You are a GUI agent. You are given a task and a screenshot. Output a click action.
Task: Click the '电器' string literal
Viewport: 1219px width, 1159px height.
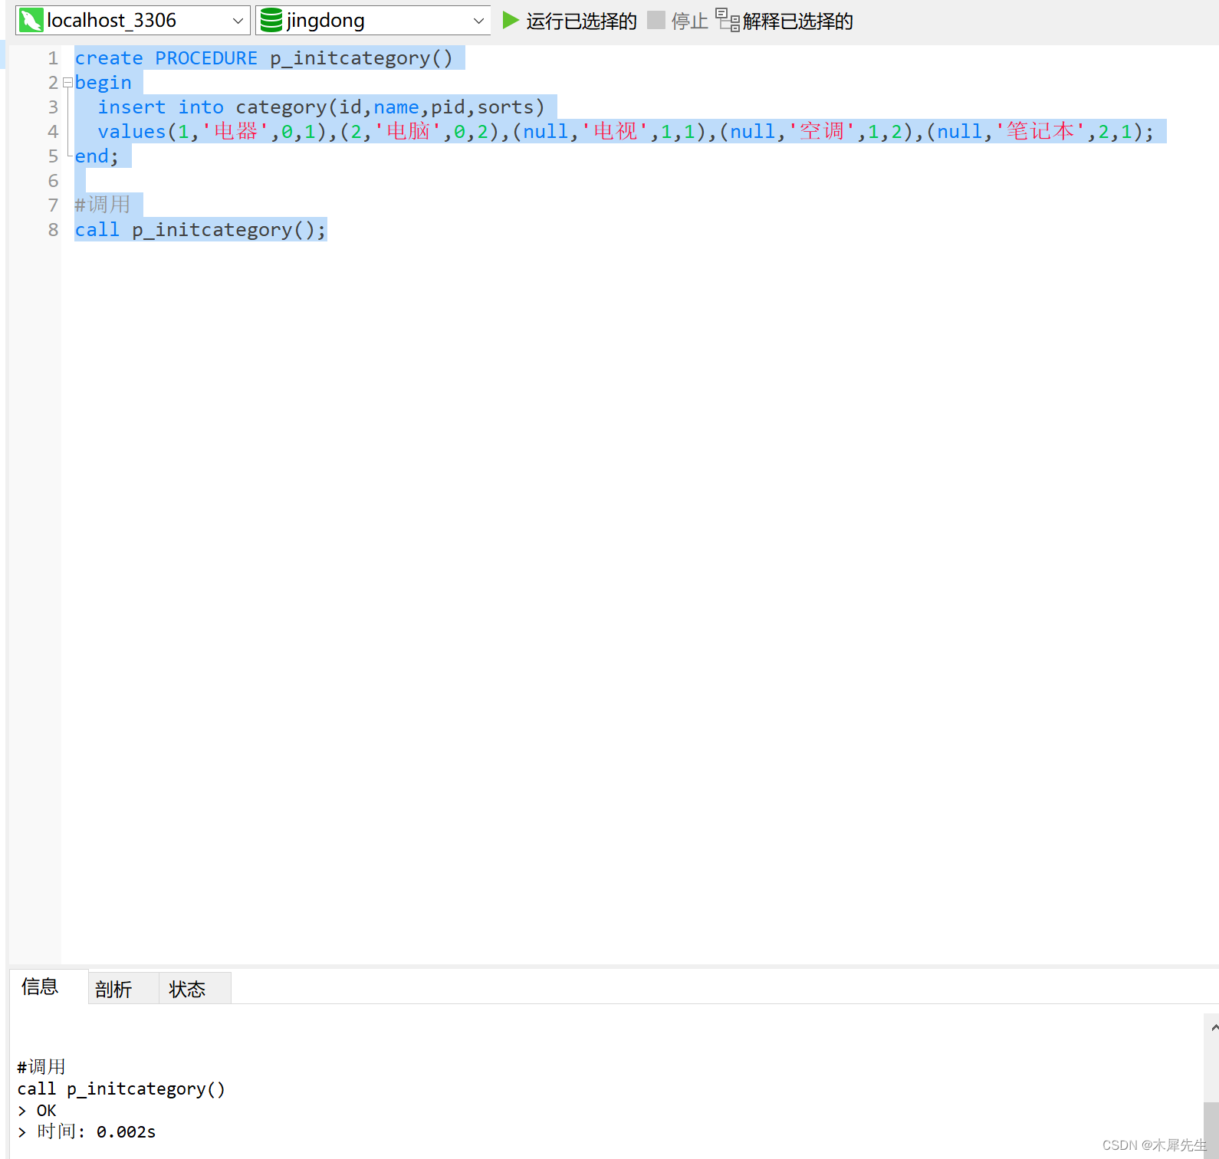[x=235, y=132]
